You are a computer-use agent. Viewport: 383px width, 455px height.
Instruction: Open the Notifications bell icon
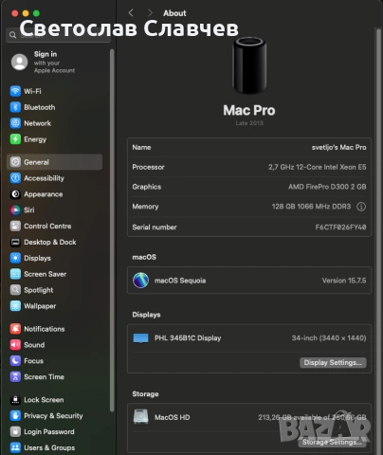tap(15, 329)
